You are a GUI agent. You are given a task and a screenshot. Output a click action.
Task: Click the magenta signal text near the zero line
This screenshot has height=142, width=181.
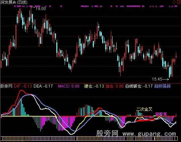point(161,114)
